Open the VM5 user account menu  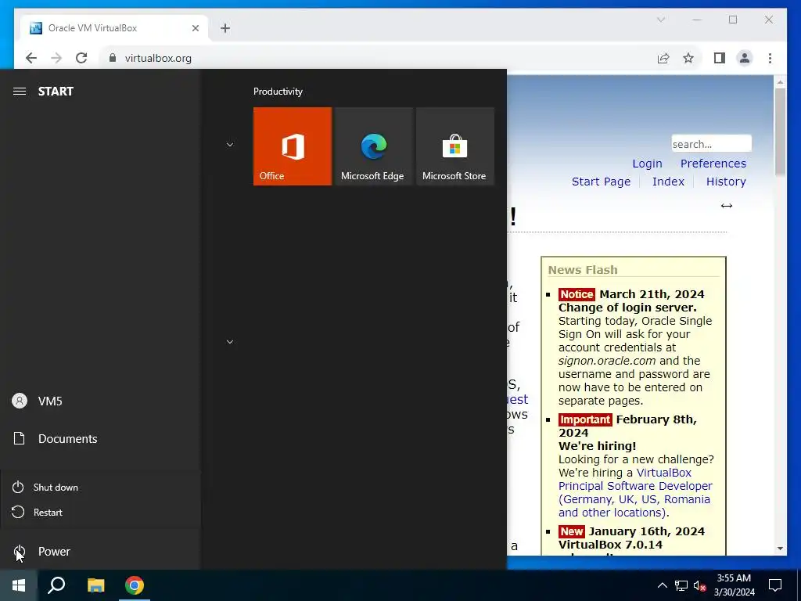(100, 401)
